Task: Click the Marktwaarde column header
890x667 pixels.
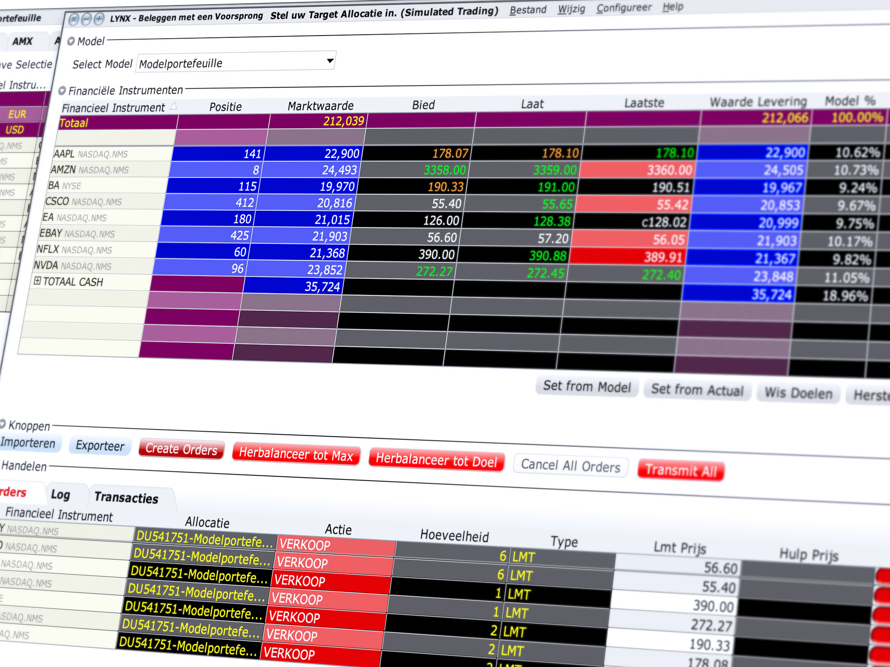Action: 320,106
